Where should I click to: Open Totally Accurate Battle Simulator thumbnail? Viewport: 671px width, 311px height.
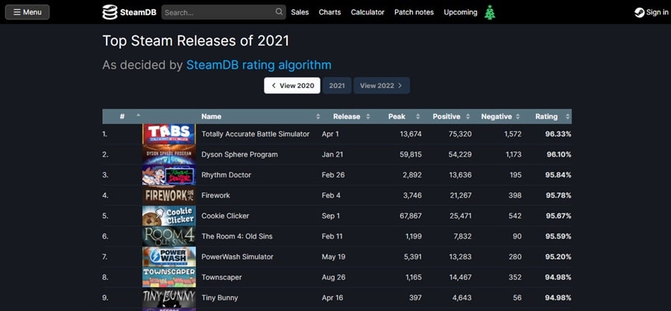coord(168,134)
